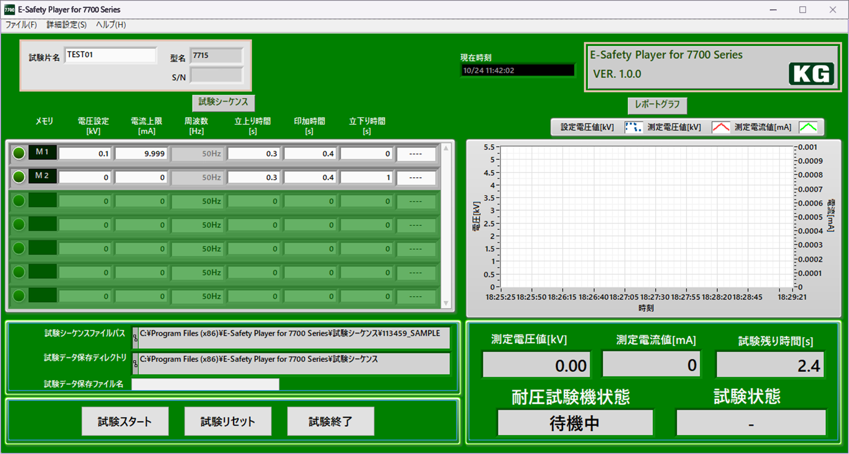849x454 pixels.
Task: Start the test with 試験スタート
Action: pyautogui.click(x=125, y=421)
